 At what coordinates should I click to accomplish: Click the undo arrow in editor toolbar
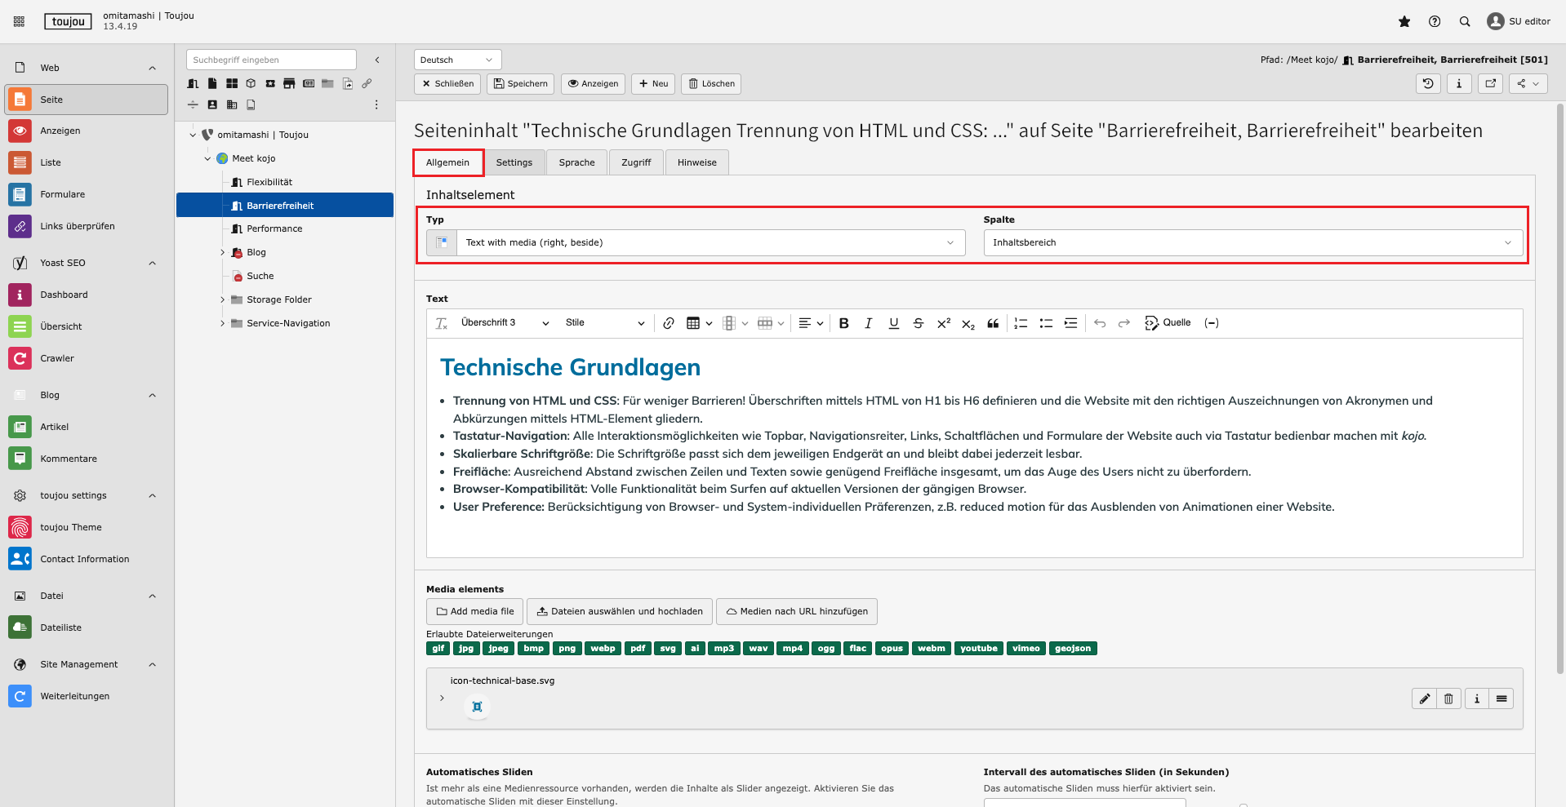(x=1100, y=323)
